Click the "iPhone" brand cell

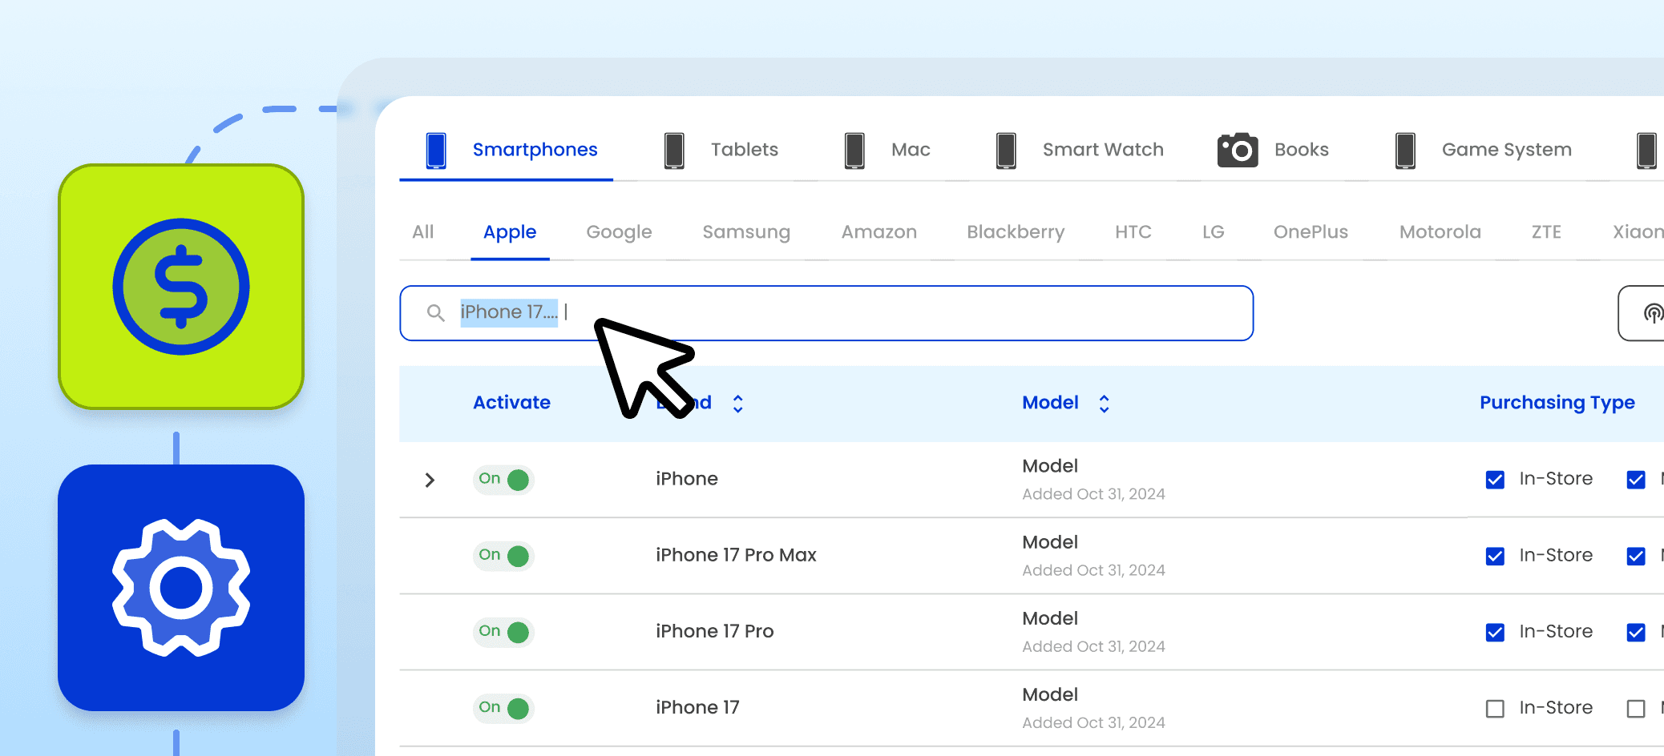pos(686,479)
